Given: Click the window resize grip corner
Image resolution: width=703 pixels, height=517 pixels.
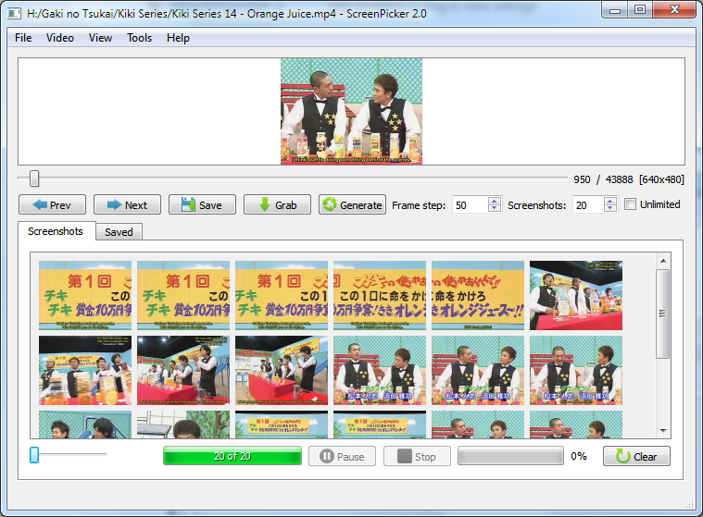Looking at the screenshot, I should click(690, 504).
